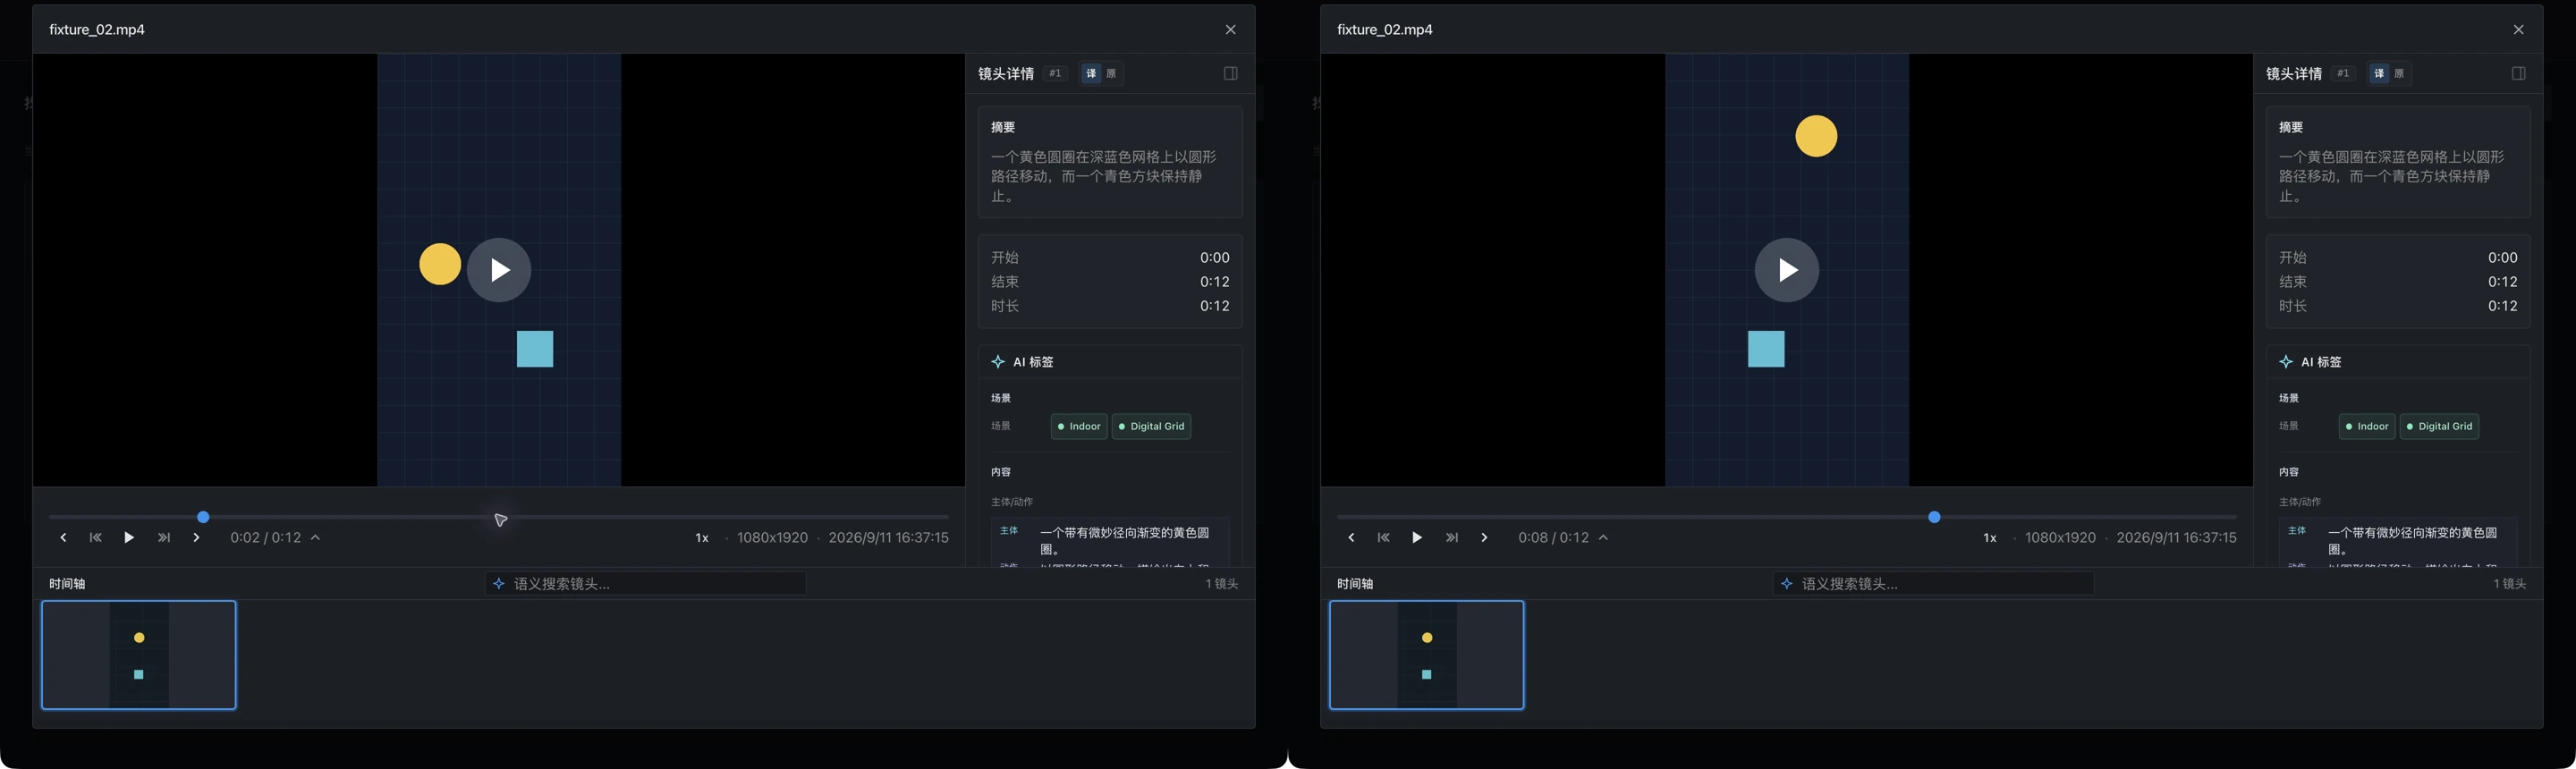Click the large center play button in left video

(499, 270)
